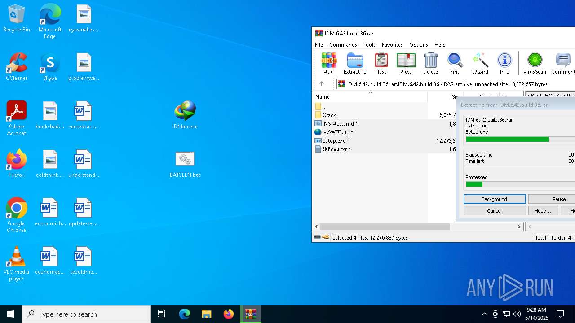
Task: Click the Background button in extraction dialog
Action: coord(495,199)
